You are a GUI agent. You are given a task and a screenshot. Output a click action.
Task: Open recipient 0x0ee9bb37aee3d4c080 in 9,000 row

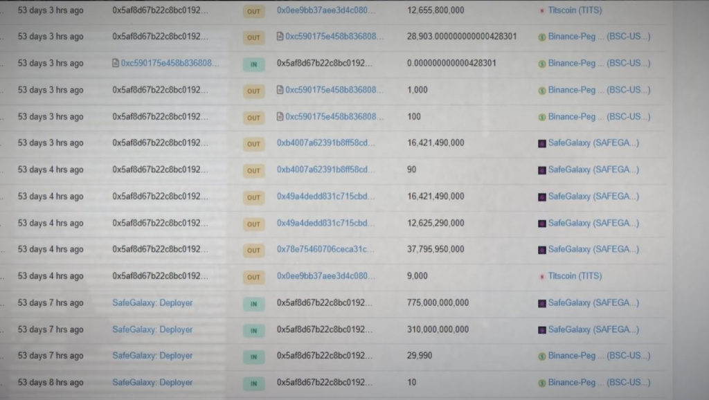[x=325, y=275]
